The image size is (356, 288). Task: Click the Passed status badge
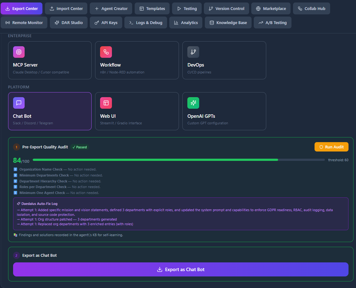coord(80,147)
